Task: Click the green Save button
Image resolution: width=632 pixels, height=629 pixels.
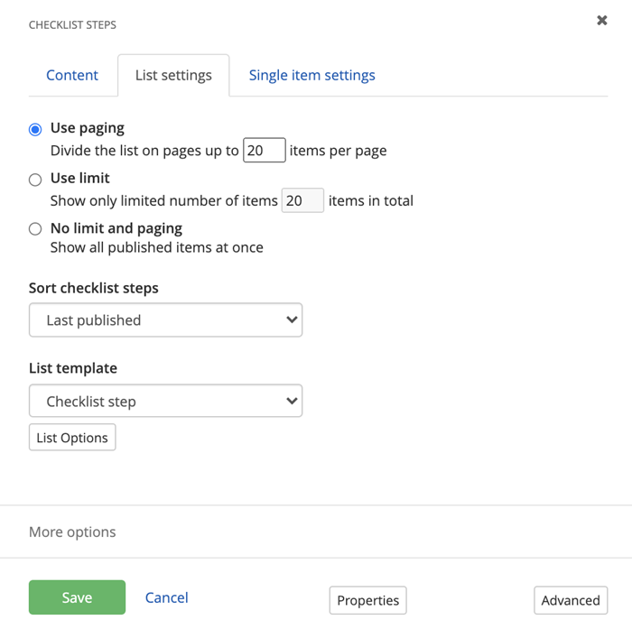Action: point(77,597)
